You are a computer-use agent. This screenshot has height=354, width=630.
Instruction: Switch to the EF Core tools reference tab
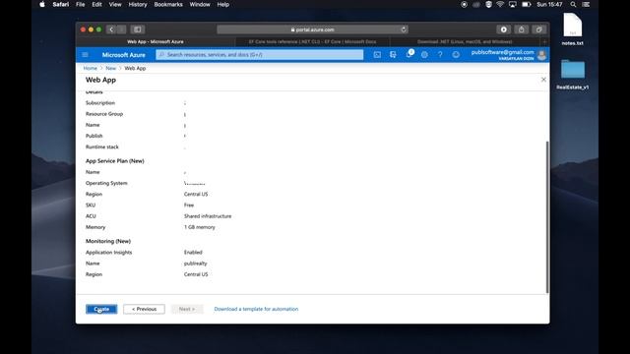(312, 41)
